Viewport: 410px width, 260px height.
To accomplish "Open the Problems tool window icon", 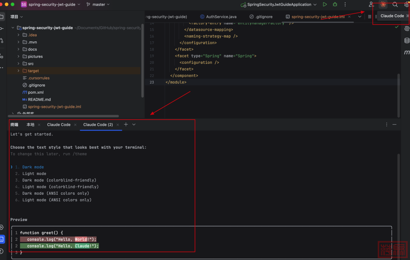I will [2, 251].
